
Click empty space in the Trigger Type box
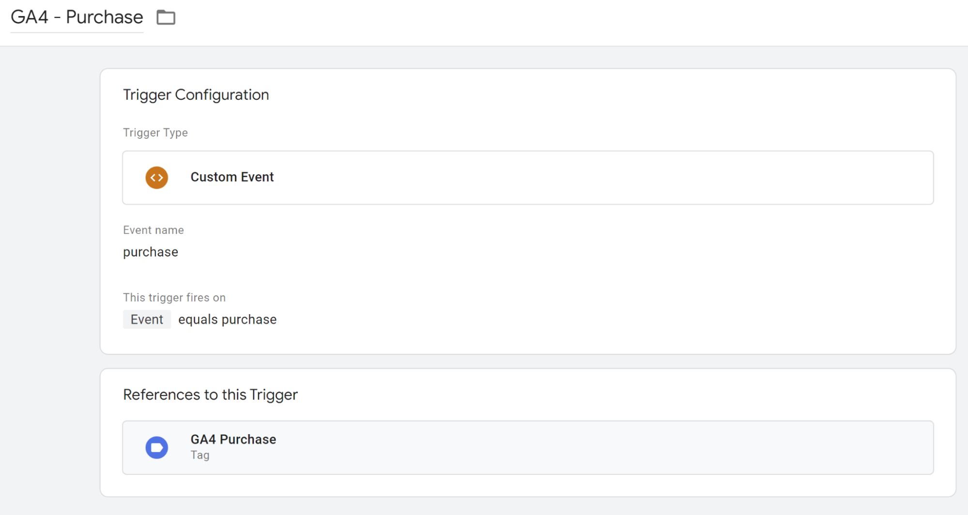[581, 178]
